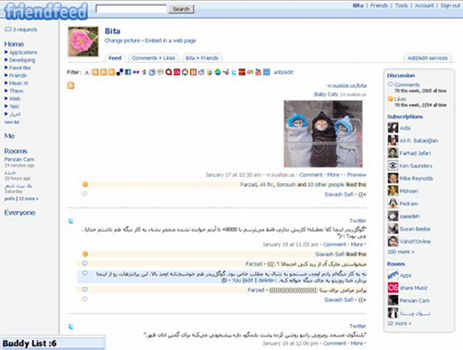
Task: Filter feed by the Flickr dots icon
Action: coord(136,72)
